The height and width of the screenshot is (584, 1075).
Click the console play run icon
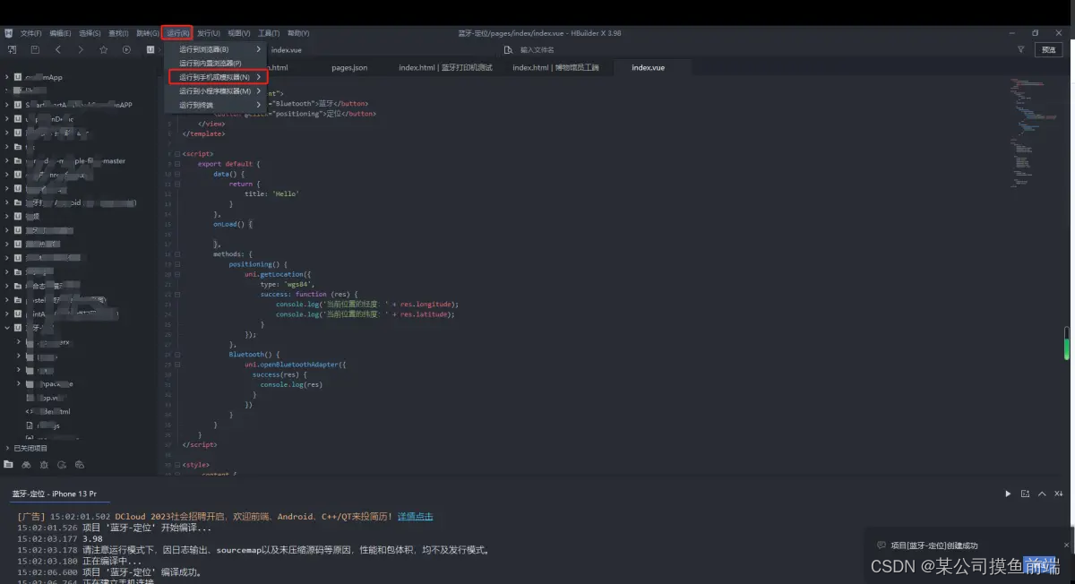click(1008, 494)
